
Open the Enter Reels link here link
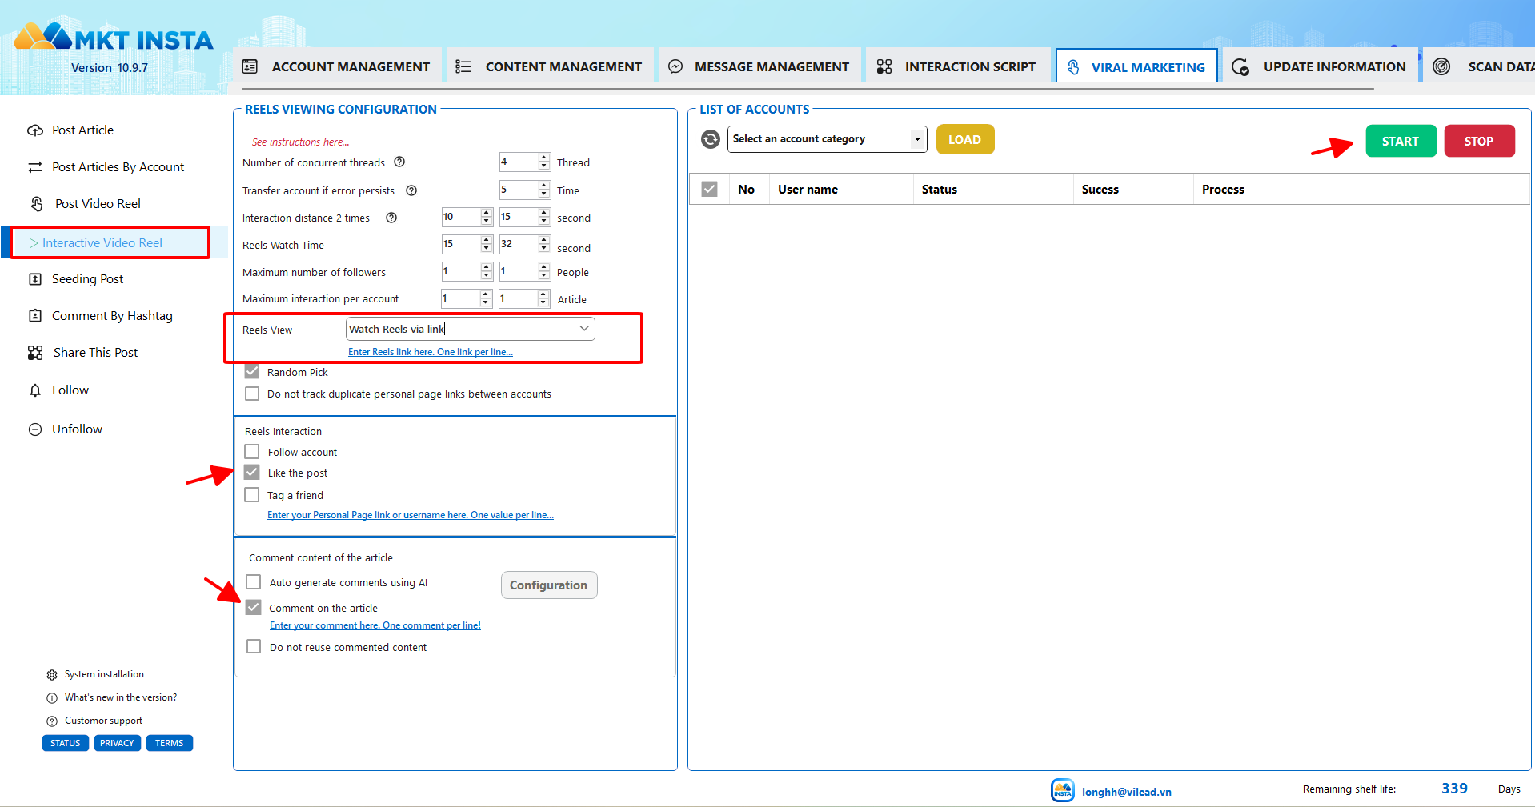click(x=430, y=352)
